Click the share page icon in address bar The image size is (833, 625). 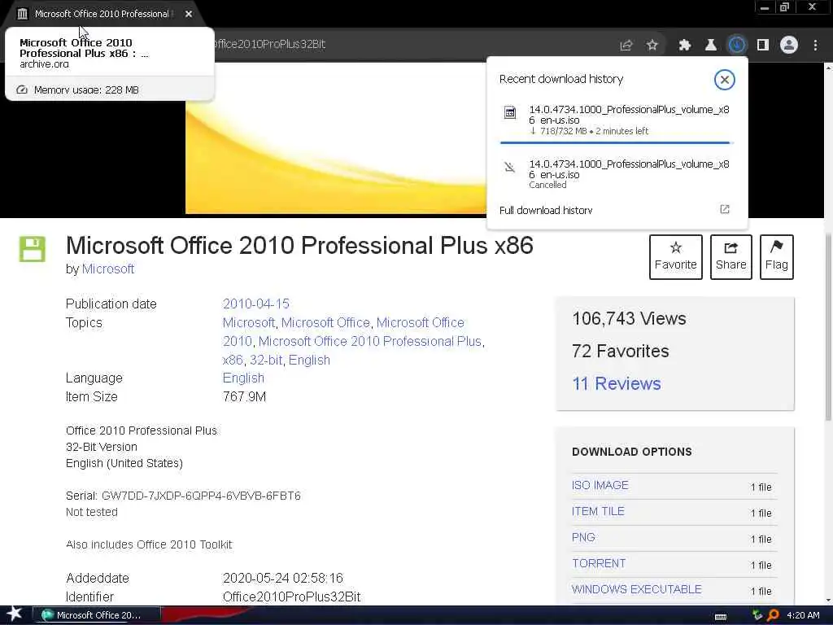(626, 46)
